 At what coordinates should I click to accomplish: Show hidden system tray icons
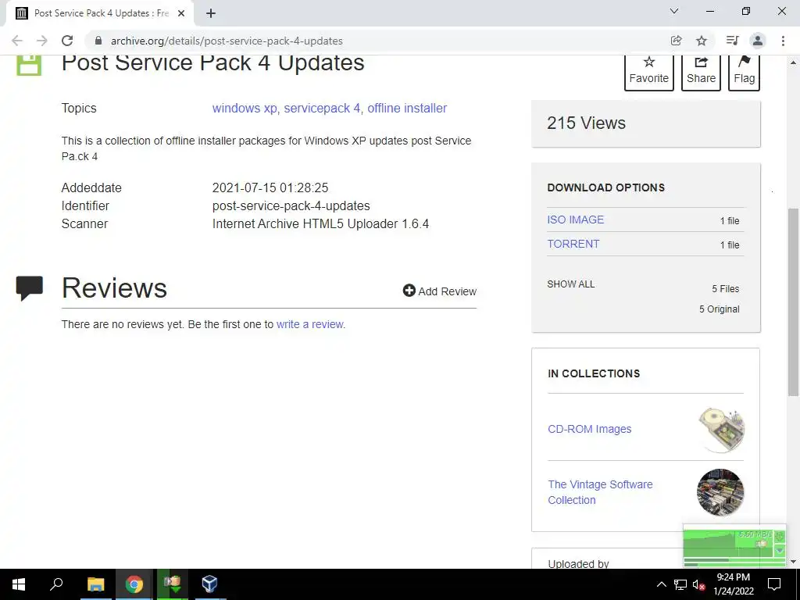[661, 584]
